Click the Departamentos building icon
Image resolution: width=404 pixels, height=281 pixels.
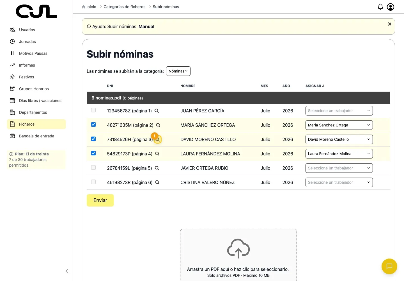pos(12,112)
